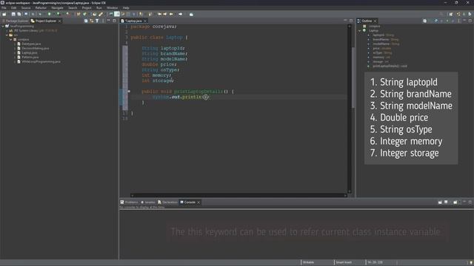Open the Javadoc tab
This screenshot has width=474, height=266.
pyautogui.click(x=148, y=202)
